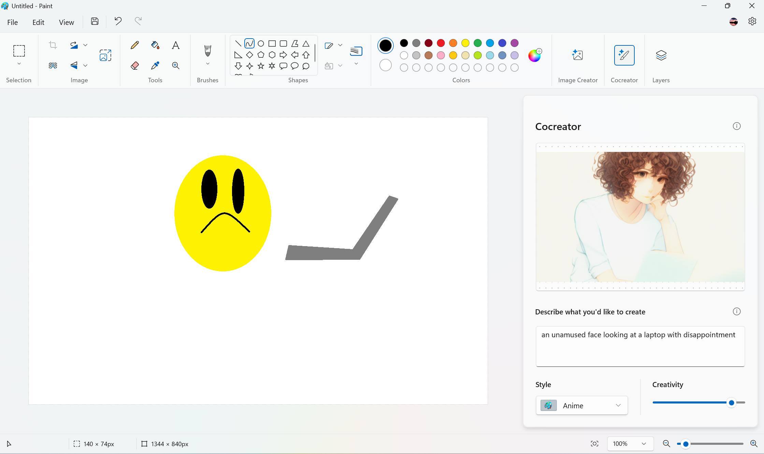Open the Anime style dropdown
764x454 pixels.
point(581,406)
